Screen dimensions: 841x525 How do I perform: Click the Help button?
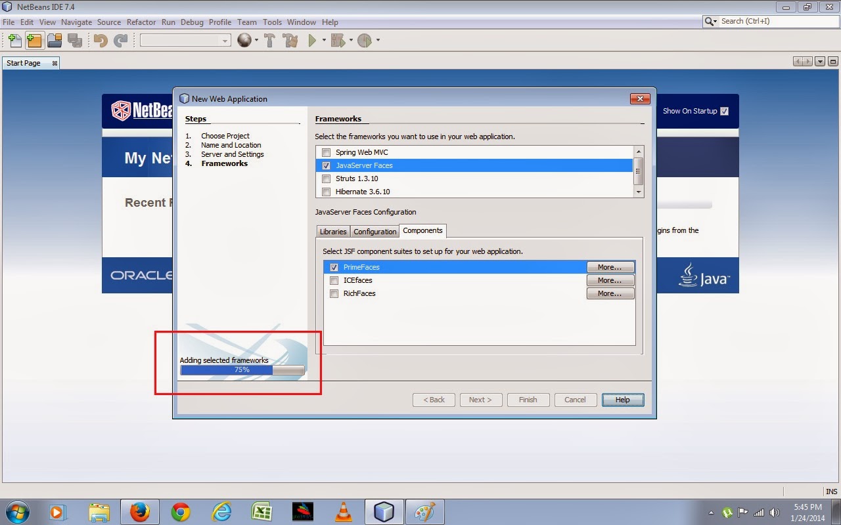click(623, 400)
